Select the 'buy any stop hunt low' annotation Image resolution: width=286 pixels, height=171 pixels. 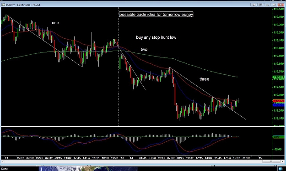[x=156, y=37]
